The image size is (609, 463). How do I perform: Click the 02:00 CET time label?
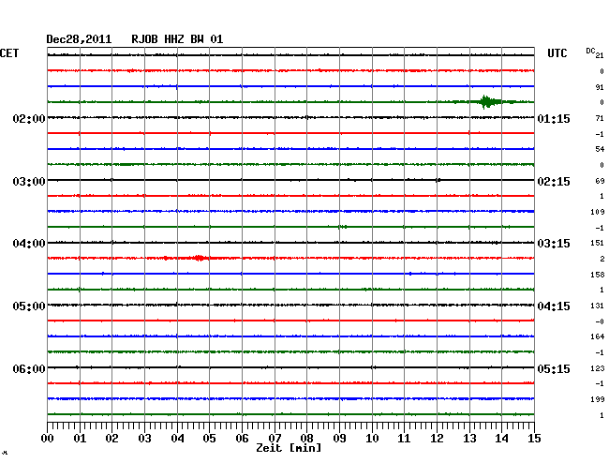tap(29, 118)
